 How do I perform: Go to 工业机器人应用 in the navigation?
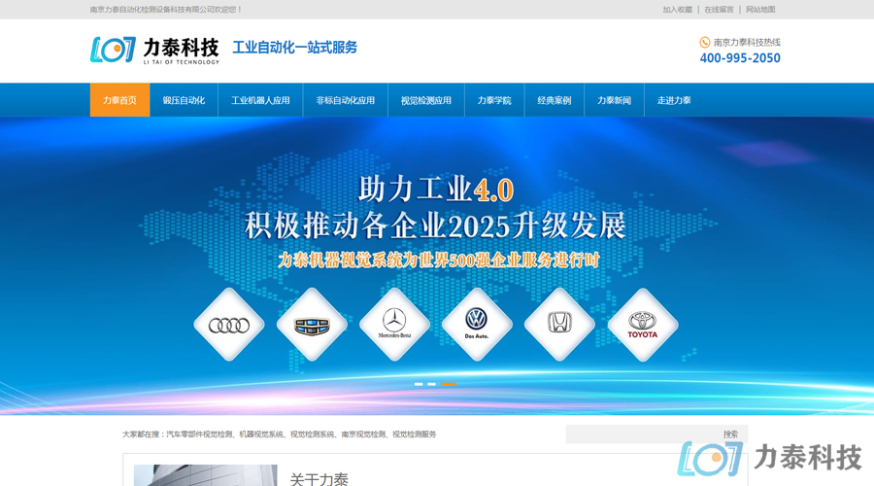[x=260, y=100]
